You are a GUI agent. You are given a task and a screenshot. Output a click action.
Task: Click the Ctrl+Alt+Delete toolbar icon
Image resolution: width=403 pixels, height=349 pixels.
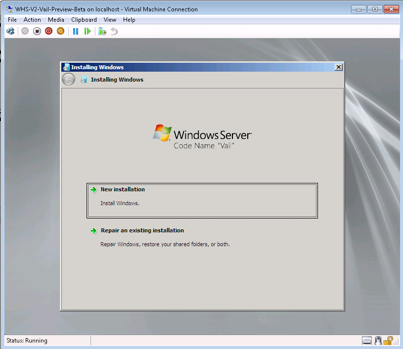pyautogui.click(x=10, y=31)
